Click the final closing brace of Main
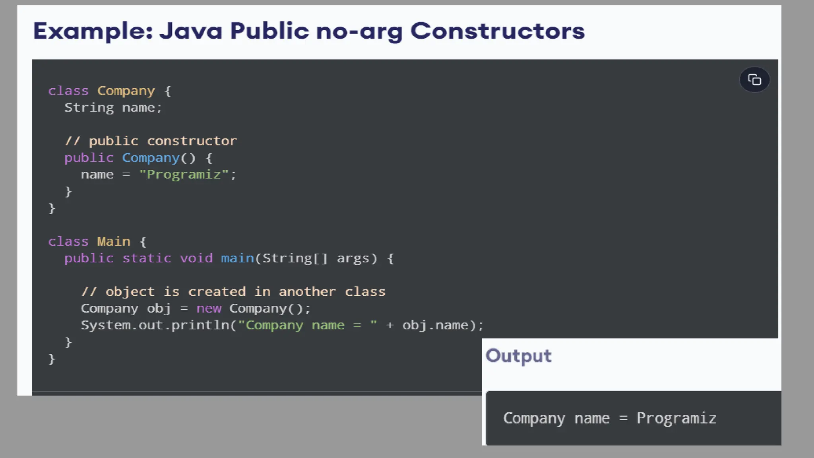Screen dimensions: 814x458 52,359
